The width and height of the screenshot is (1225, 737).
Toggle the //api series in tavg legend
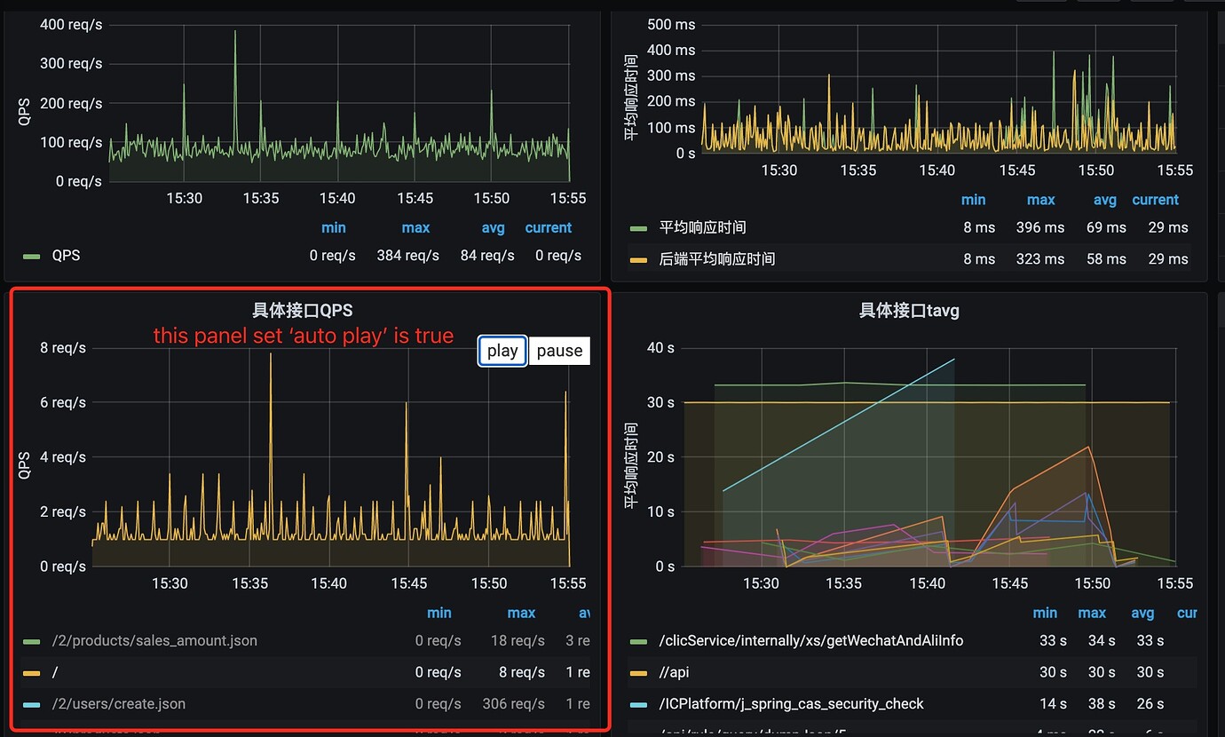(675, 672)
